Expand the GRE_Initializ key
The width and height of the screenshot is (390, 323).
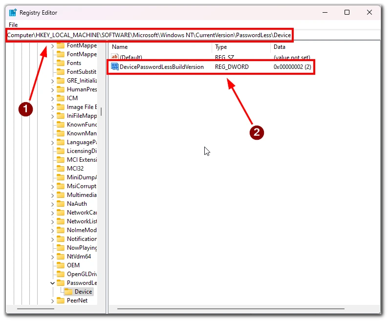(x=52, y=81)
